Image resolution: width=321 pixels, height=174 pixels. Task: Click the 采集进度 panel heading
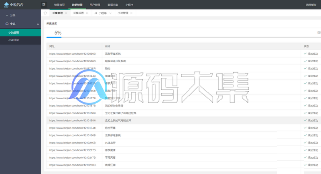pos(52,24)
